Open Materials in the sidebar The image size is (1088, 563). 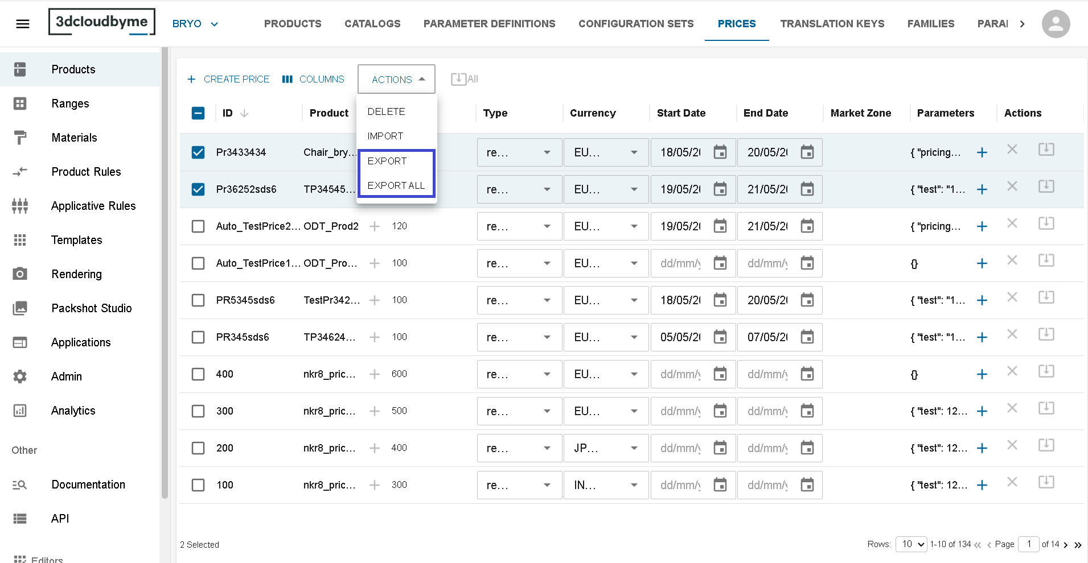click(80, 138)
